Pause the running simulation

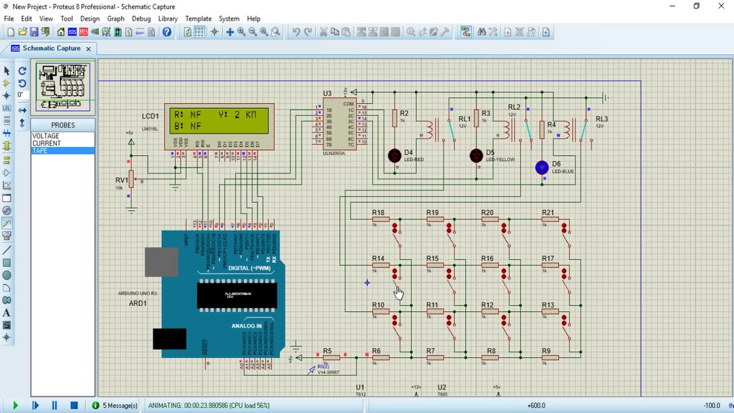point(54,406)
